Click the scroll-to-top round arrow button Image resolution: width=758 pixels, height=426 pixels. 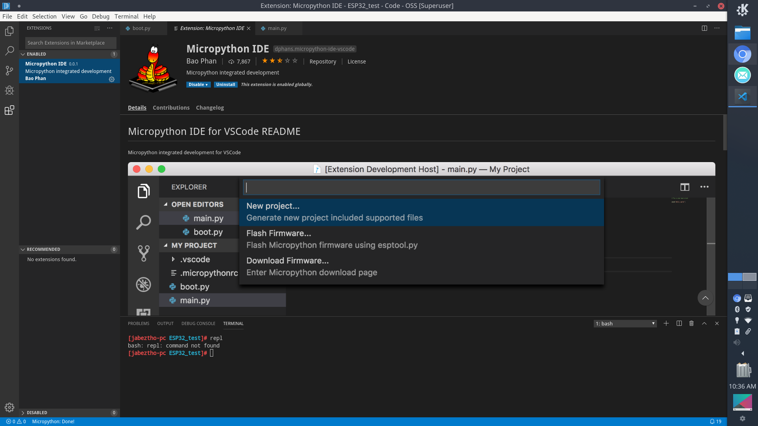(705, 298)
